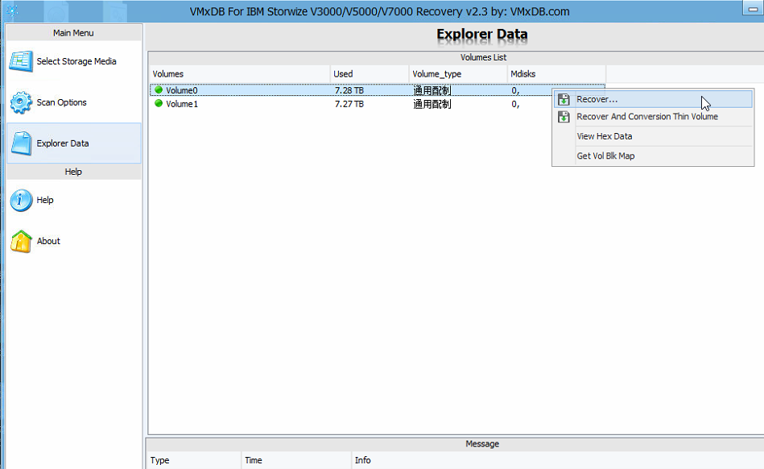Image resolution: width=764 pixels, height=469 pixels.
Task: Sort by Mdisks column header
Action: click(556, 74)
